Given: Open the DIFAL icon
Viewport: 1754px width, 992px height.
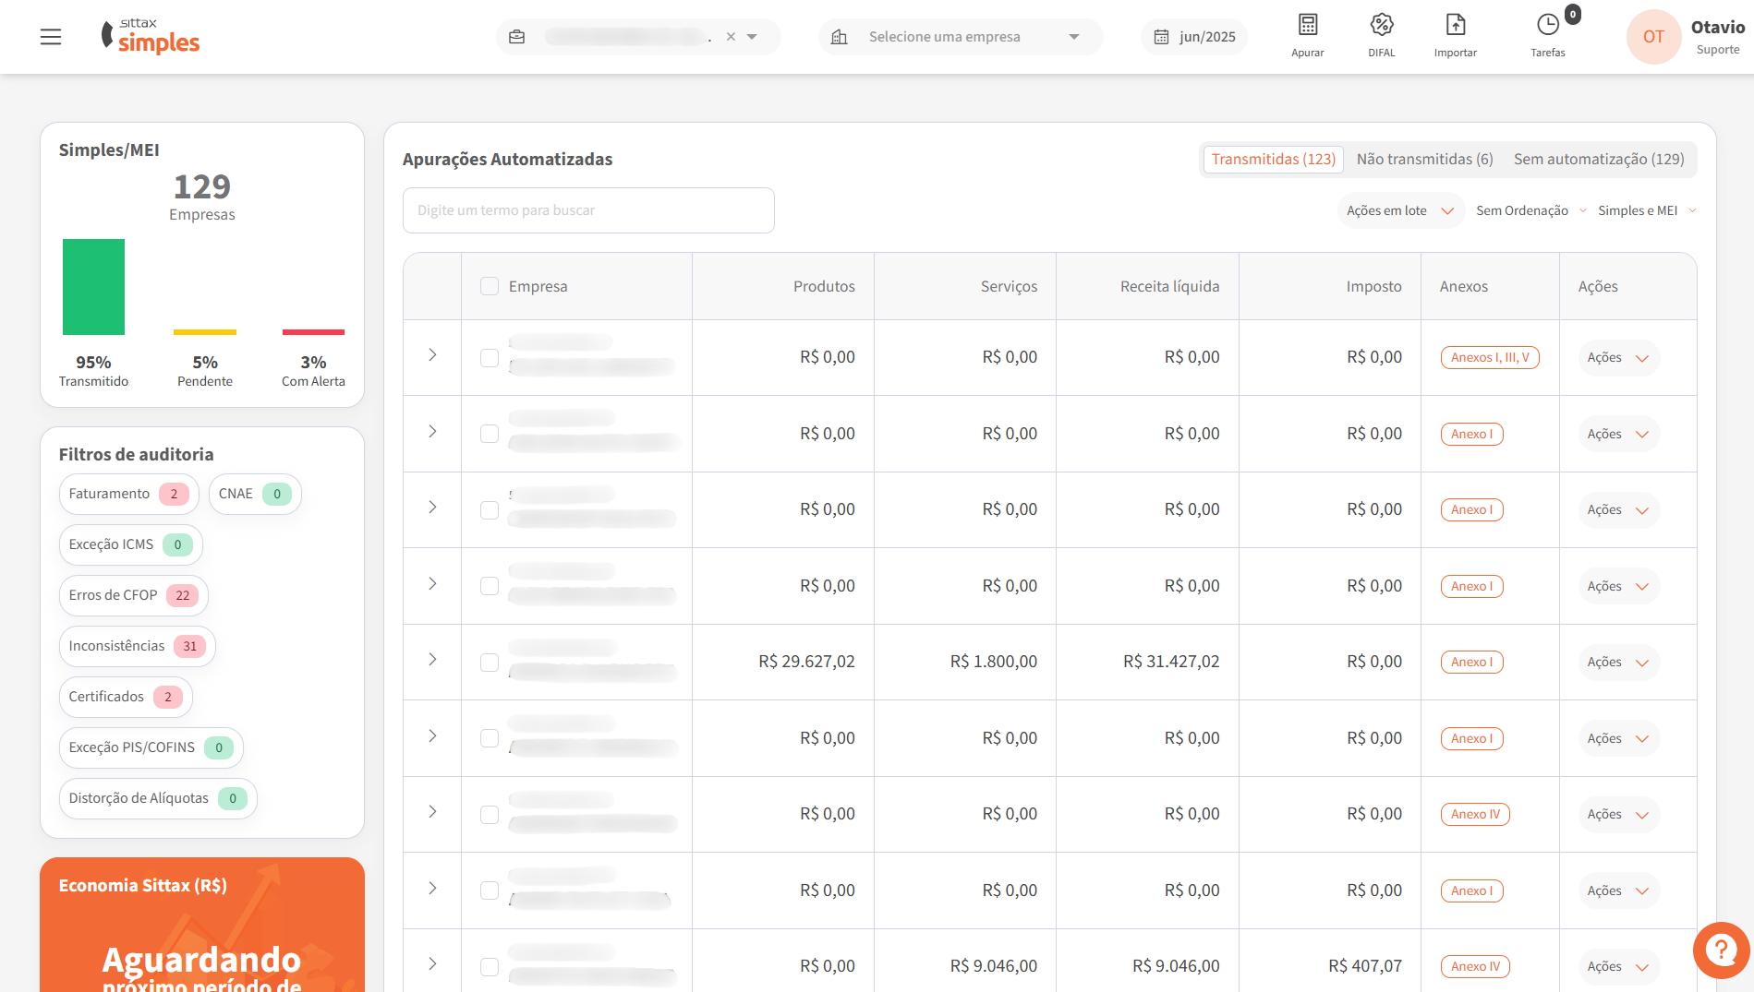Looking at the screenshot, I should (x=1381, y=25).
